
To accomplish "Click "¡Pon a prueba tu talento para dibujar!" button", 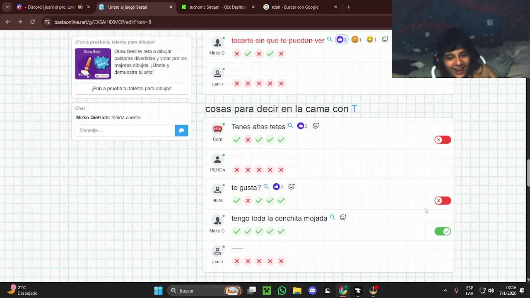I will [132, 89].
